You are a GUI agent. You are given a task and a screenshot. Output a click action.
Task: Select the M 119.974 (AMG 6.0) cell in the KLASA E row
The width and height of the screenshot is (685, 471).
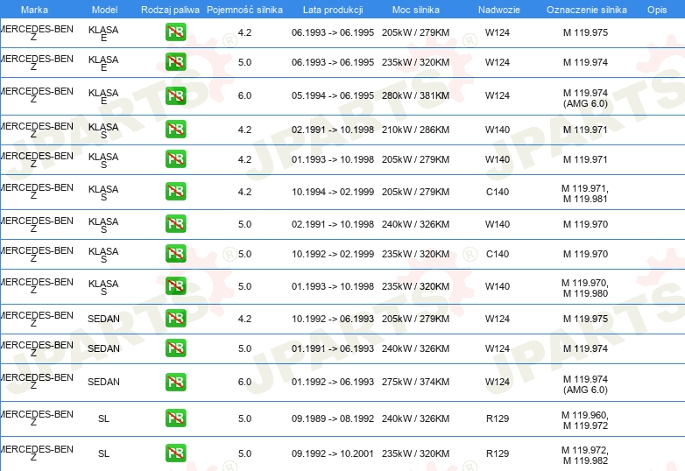585,98
